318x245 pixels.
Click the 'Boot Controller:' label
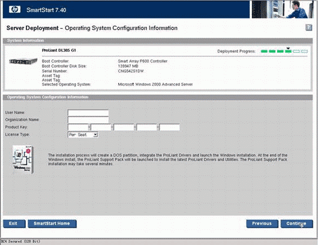55,61
